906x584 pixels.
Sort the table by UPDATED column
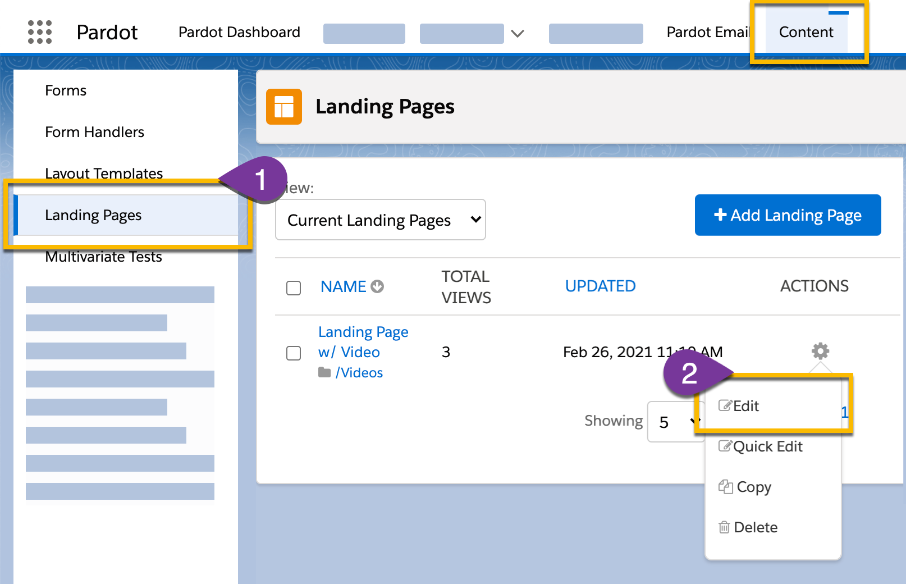[600, 286]
